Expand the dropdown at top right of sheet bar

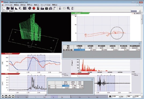point(140,11)
